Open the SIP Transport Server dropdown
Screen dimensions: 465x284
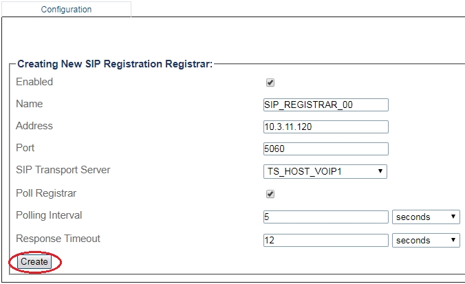coord(325,171)
